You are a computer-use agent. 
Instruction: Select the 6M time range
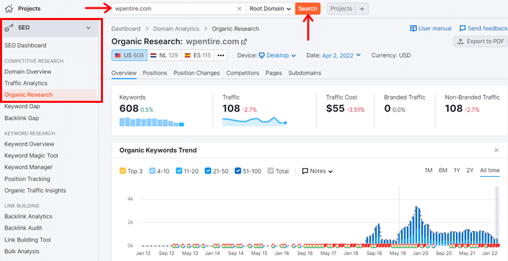click(443, 170)
